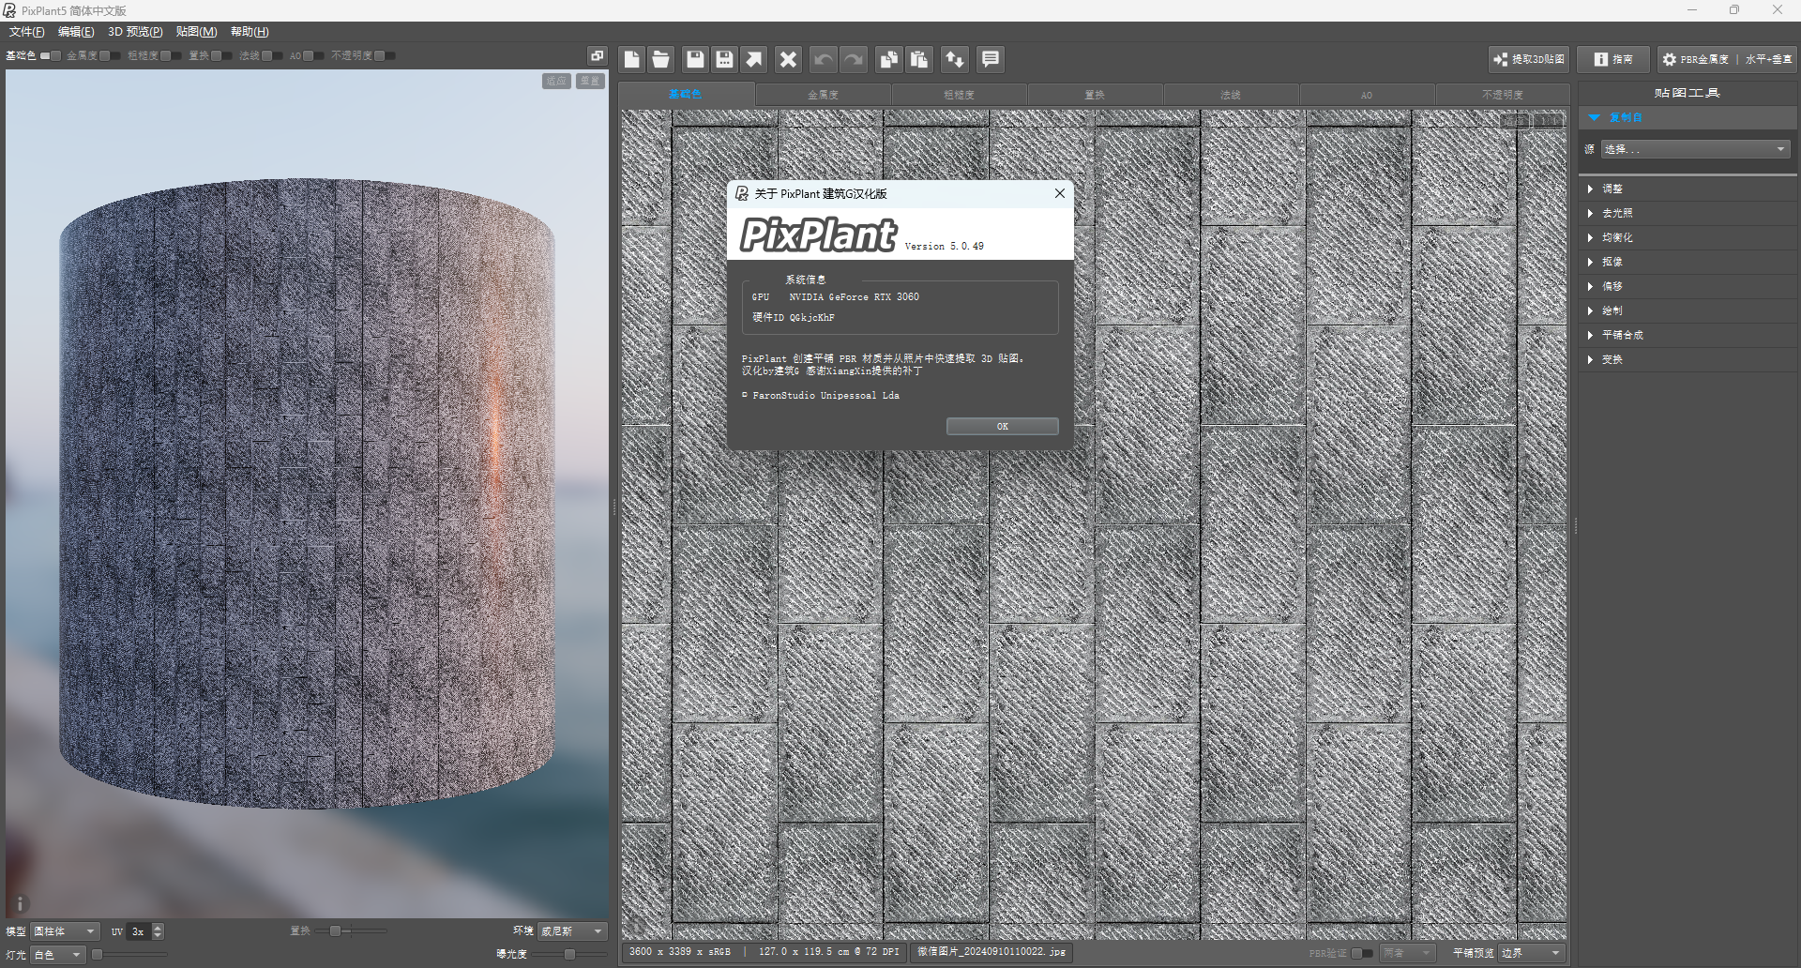Viewport: 1801px width, 968px height.
Task: Toggle the 基础色 switch in preview
Action: pos(51,56)
